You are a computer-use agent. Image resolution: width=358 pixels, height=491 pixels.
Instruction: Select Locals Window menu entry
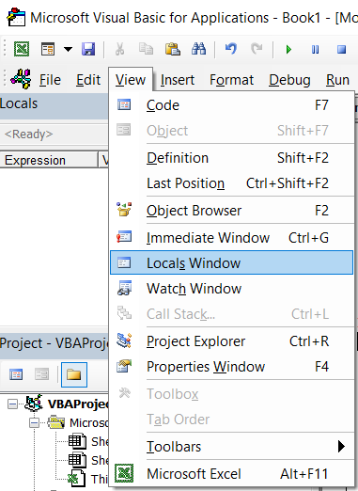tap(231, 262)
